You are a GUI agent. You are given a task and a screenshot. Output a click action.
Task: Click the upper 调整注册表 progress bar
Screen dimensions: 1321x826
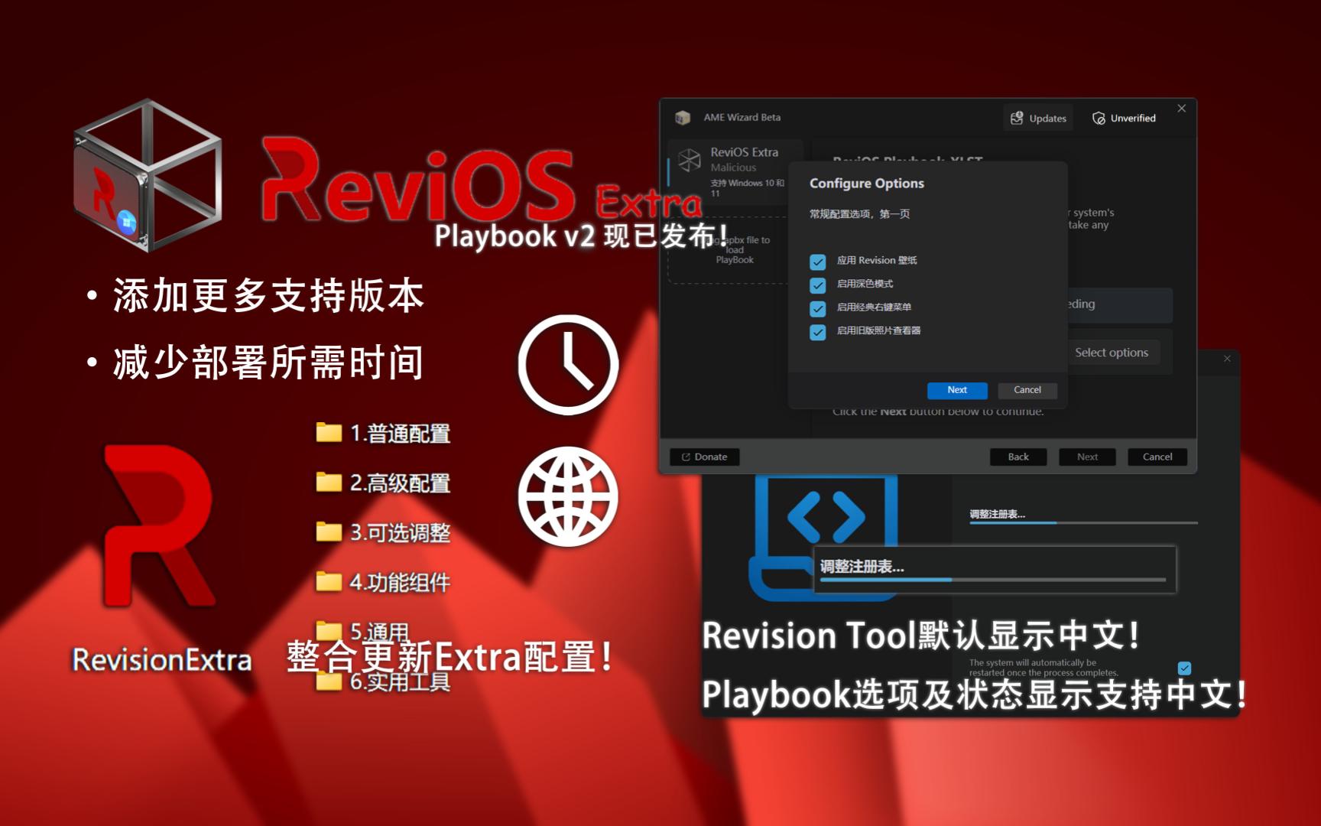(1083, 522)
